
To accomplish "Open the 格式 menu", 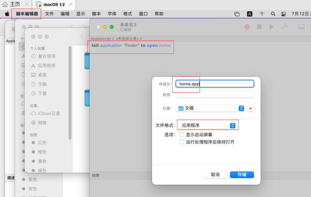I will [128, 14].
